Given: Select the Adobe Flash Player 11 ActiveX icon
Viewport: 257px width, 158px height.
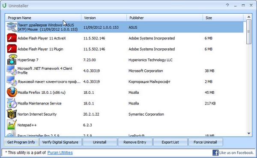Looking at the screenshot, I should (x=12, y=38).
